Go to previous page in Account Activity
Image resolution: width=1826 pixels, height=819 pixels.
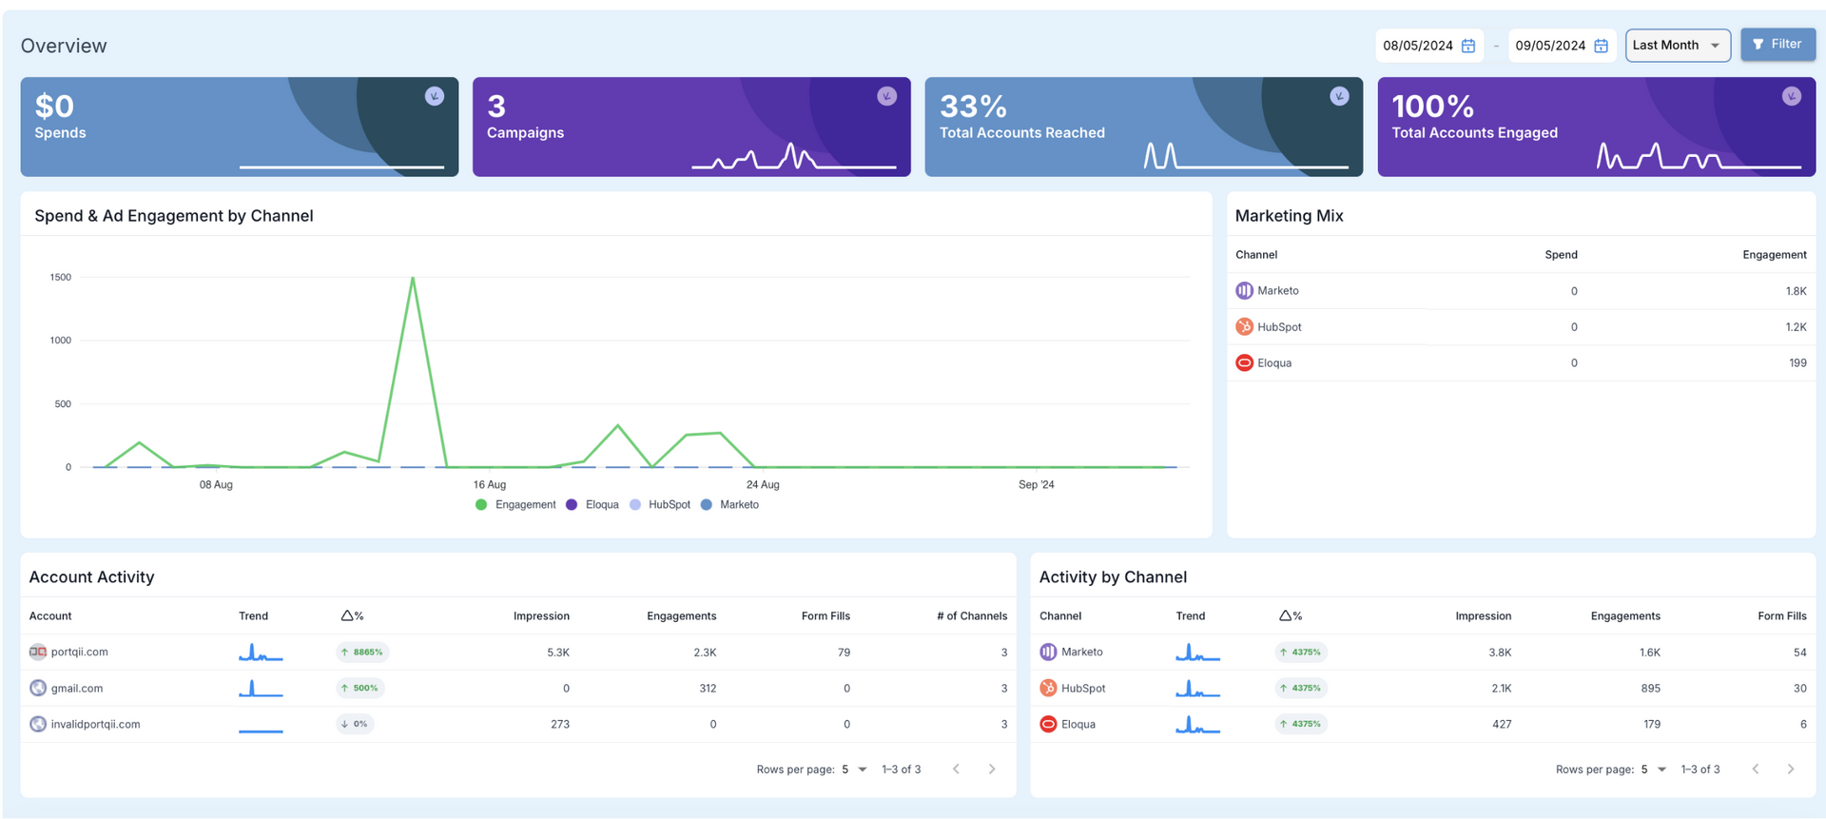click(957, 770)
